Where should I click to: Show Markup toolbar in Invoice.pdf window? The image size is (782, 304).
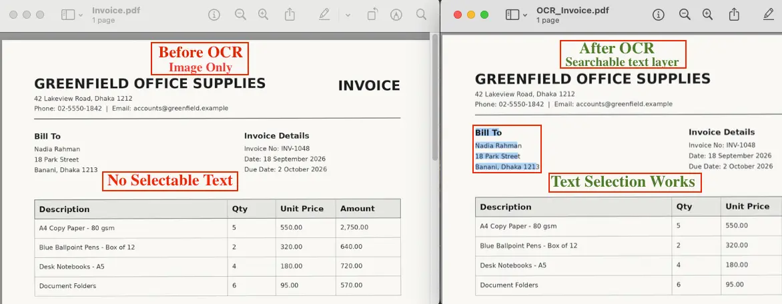[396, 15]
